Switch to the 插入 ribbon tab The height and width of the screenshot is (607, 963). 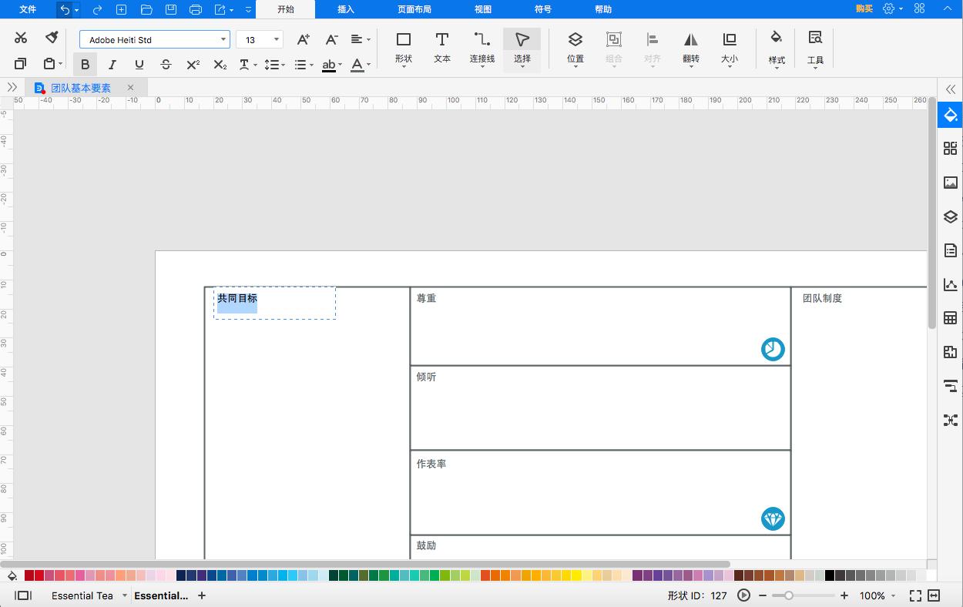(346, 9)
